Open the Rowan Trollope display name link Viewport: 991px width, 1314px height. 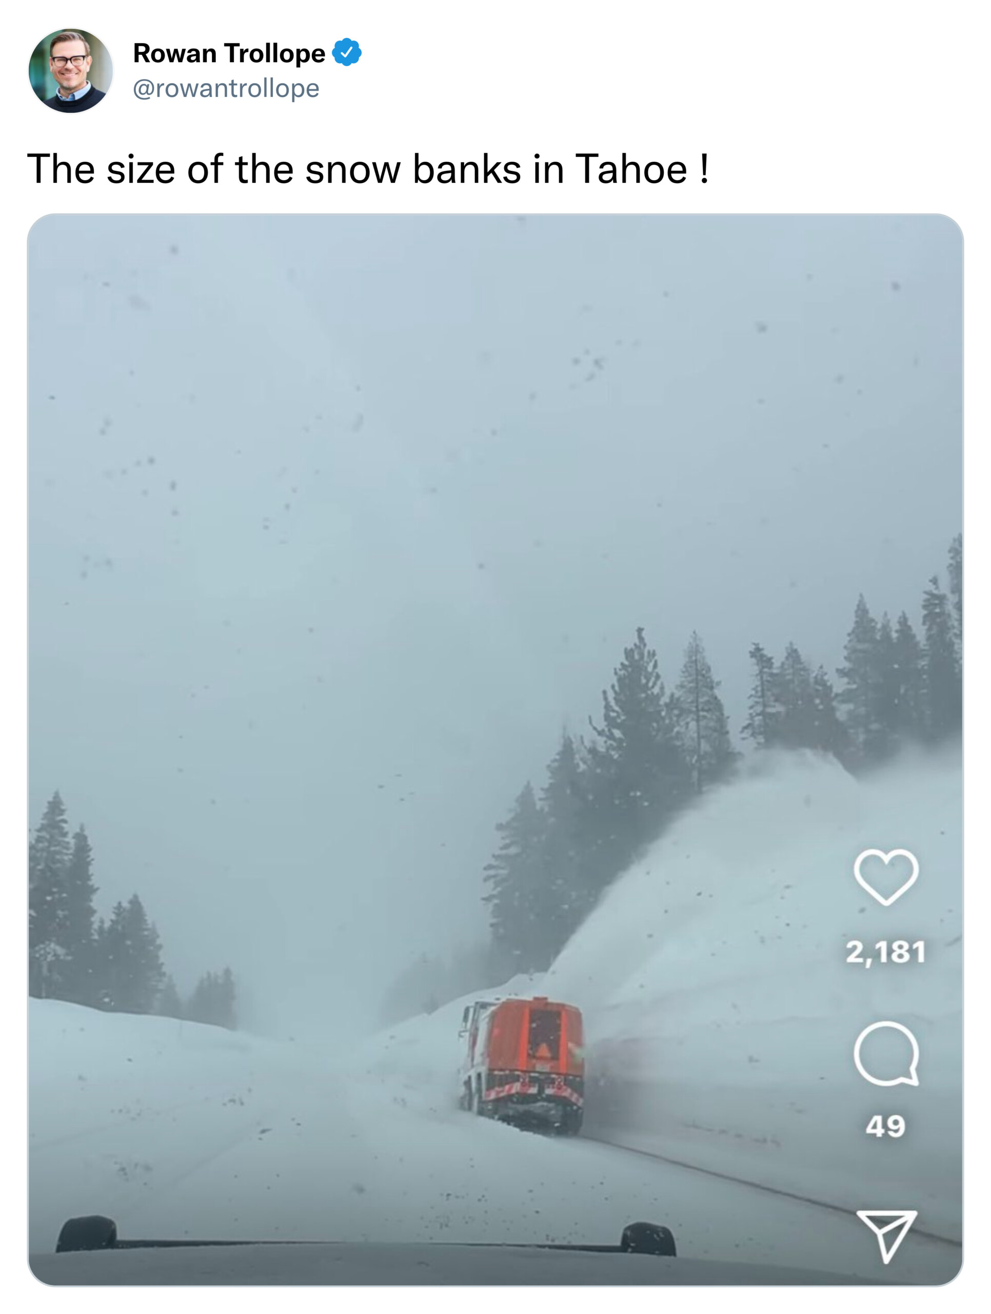(229, 53)
